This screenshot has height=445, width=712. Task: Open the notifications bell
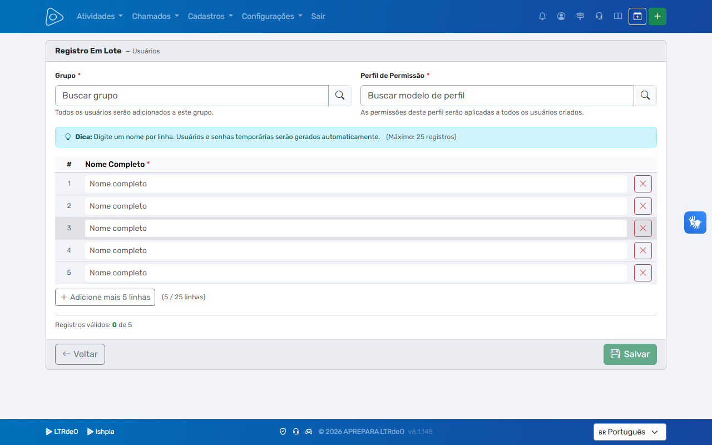coord(542,16)
